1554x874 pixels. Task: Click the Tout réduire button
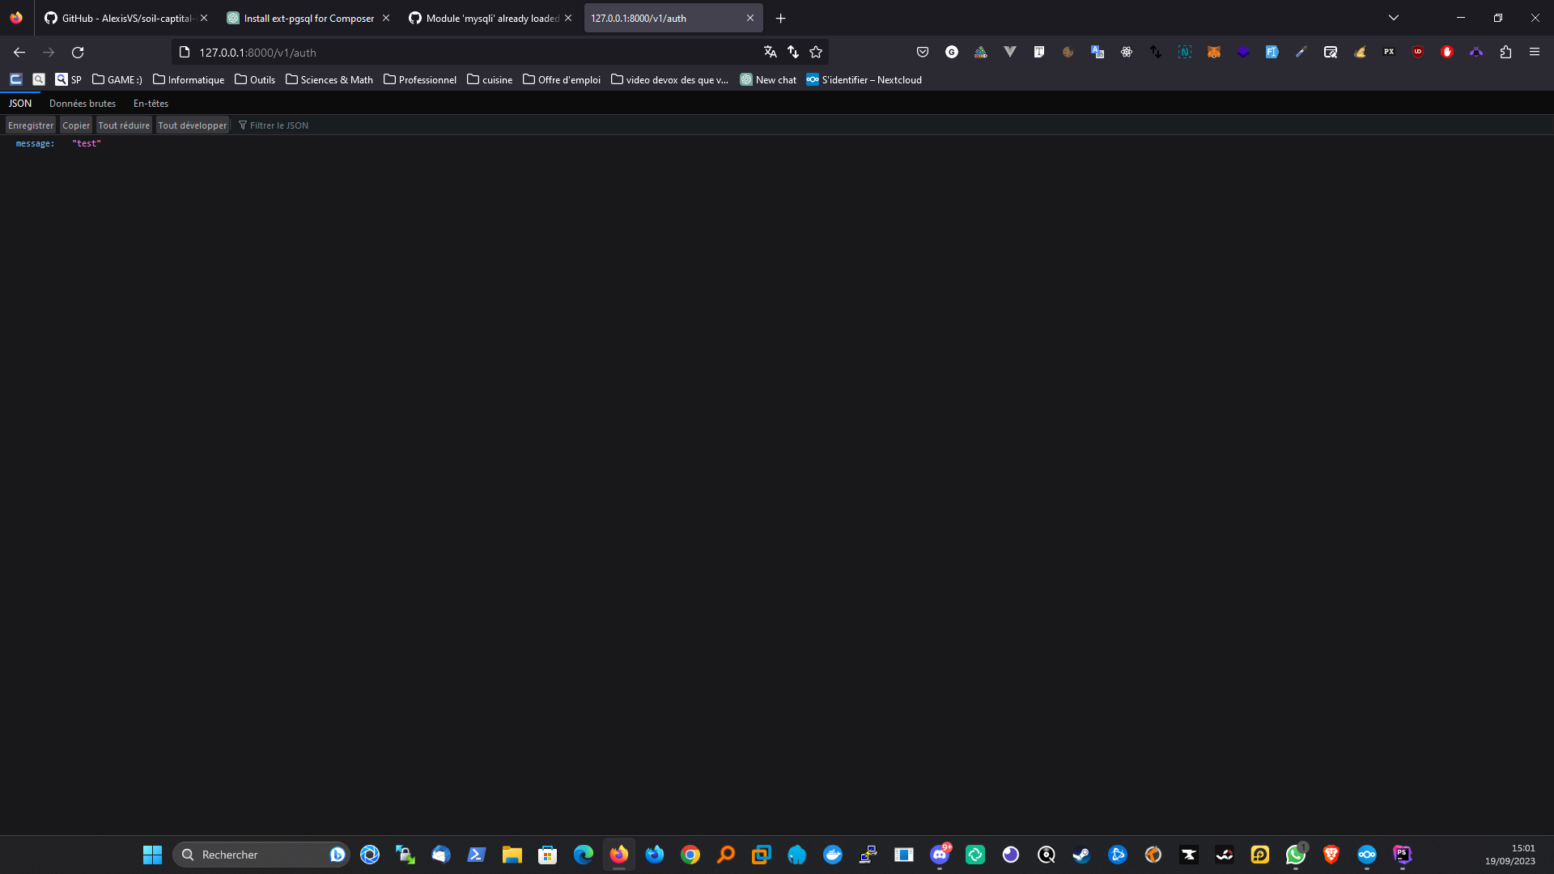click(124, 125)
